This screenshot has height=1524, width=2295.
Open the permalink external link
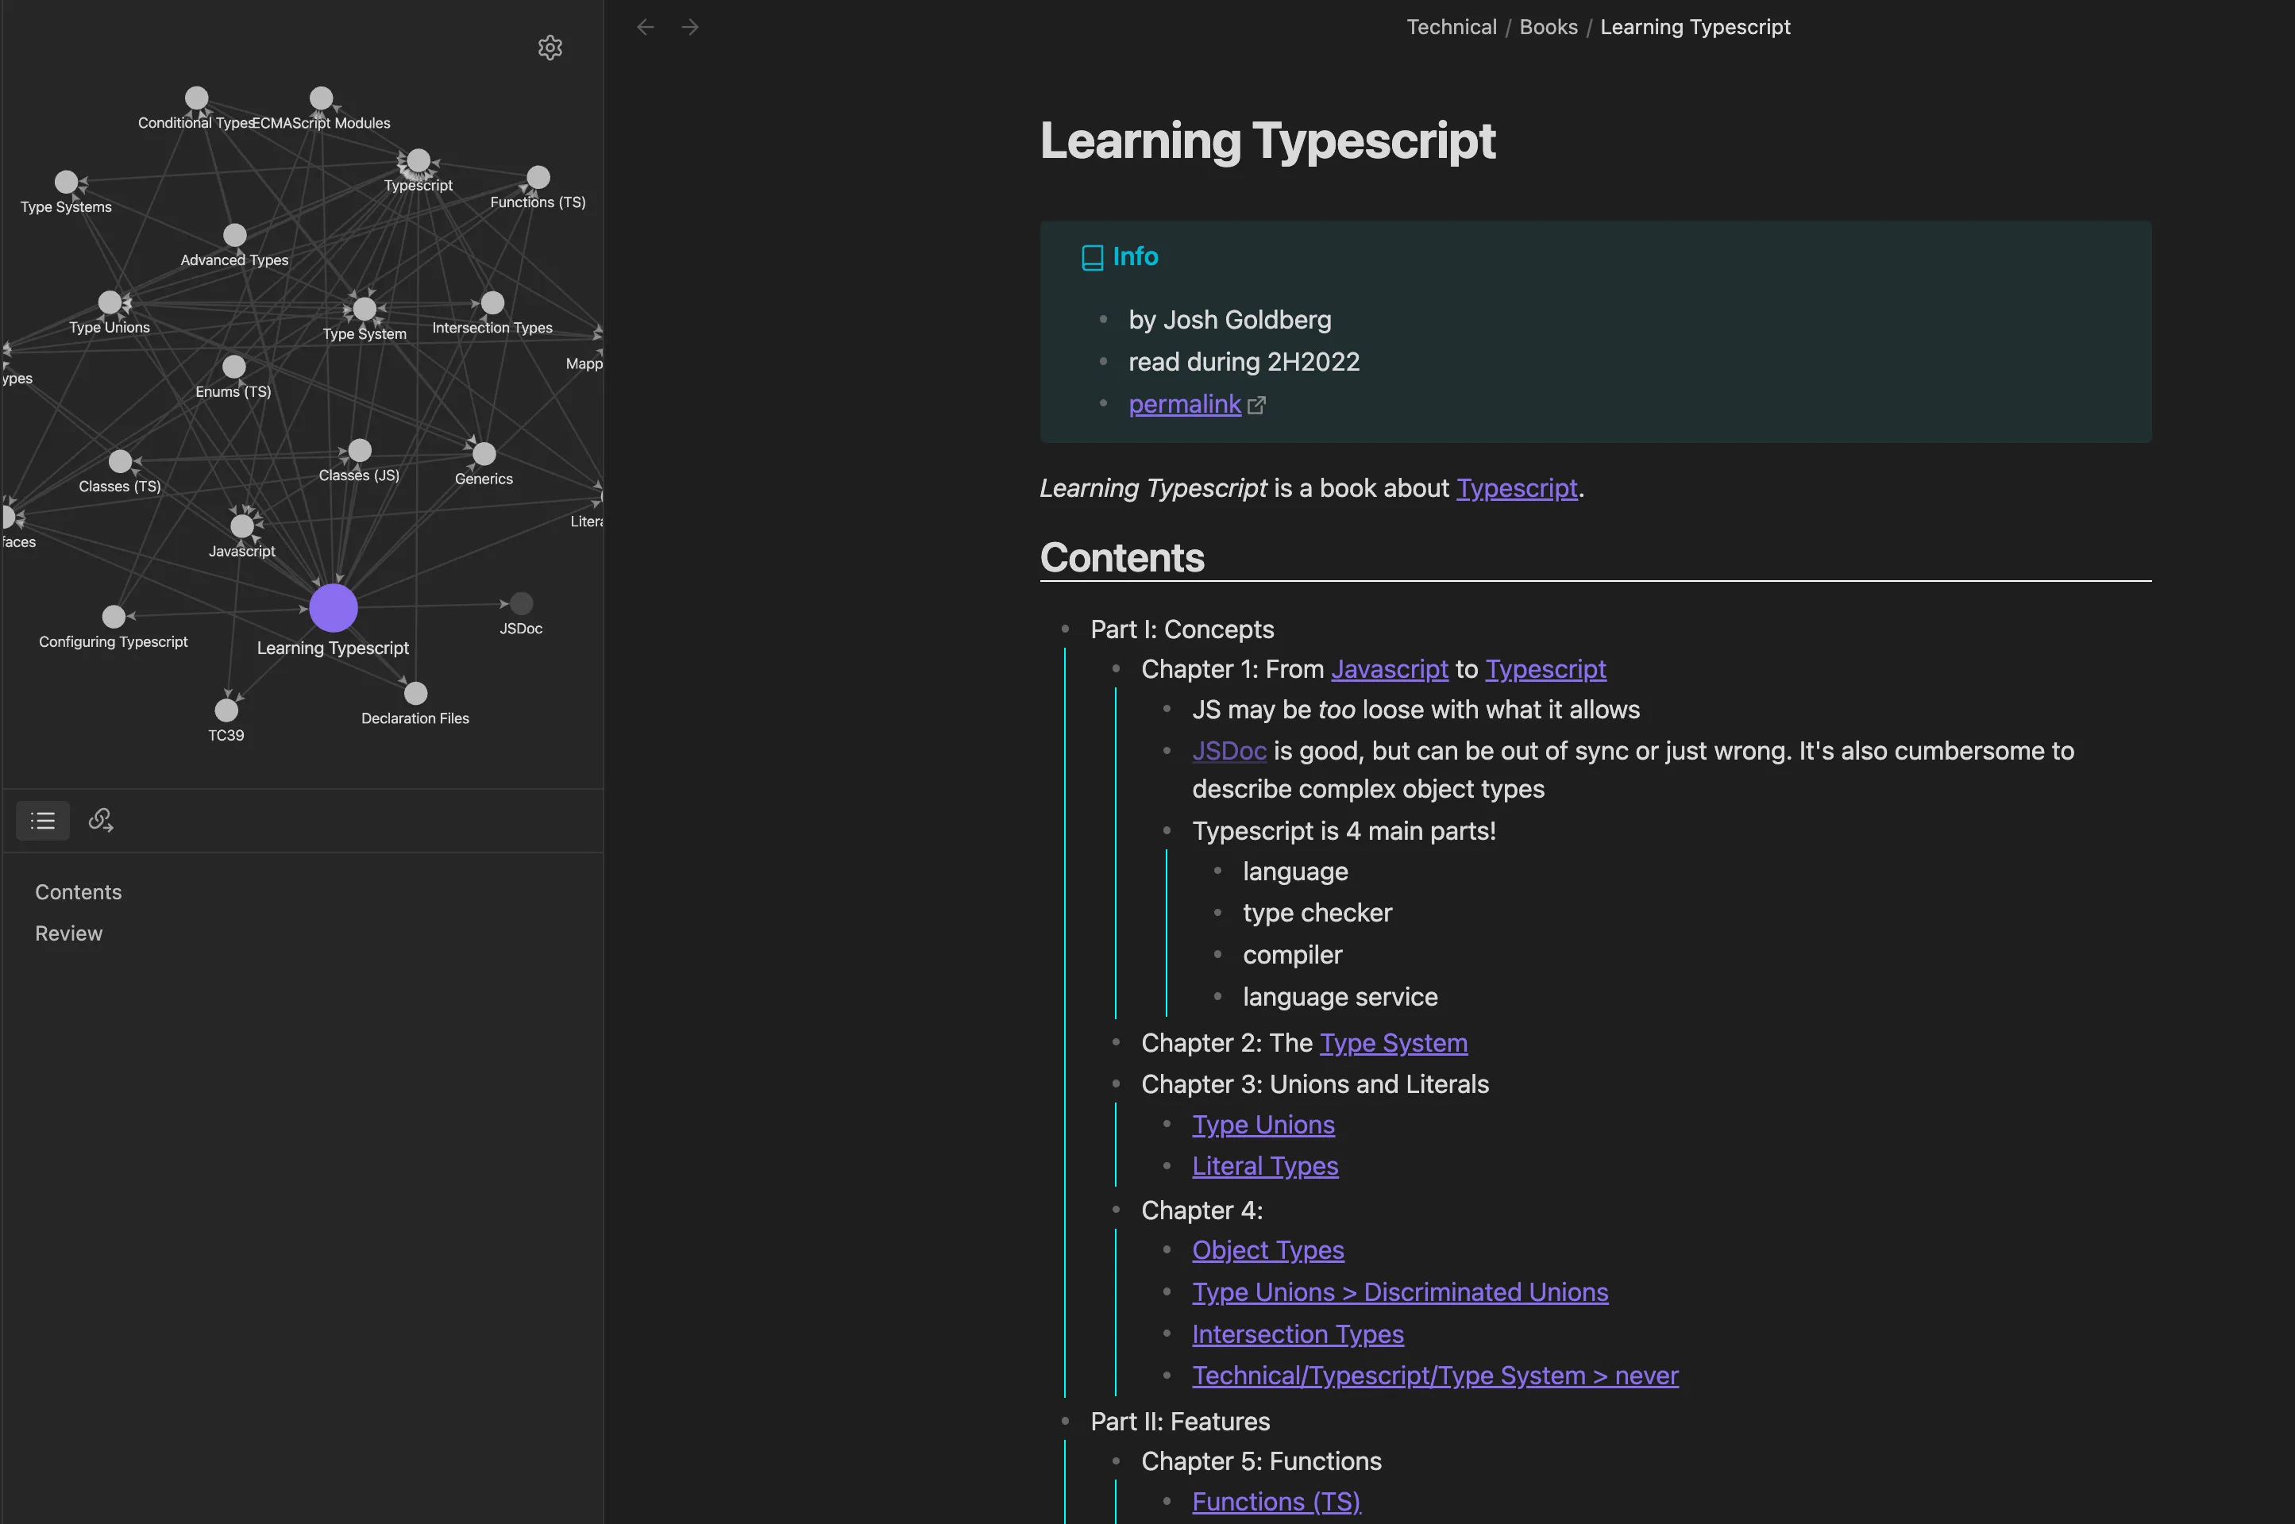[x=1185, y=404]
